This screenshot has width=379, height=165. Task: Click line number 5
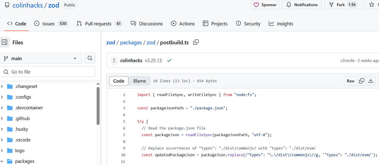point(124,121)
